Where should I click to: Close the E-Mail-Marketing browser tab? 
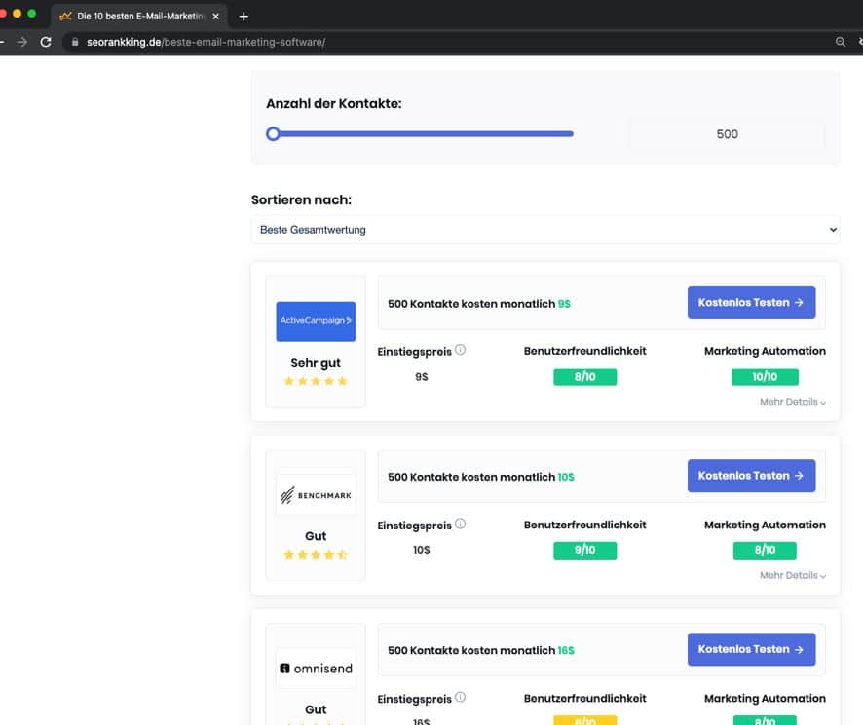click(x=215, y=16)
